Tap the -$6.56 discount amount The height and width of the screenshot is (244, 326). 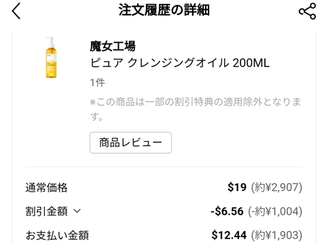pyautogui.click(x=227, y=211)
